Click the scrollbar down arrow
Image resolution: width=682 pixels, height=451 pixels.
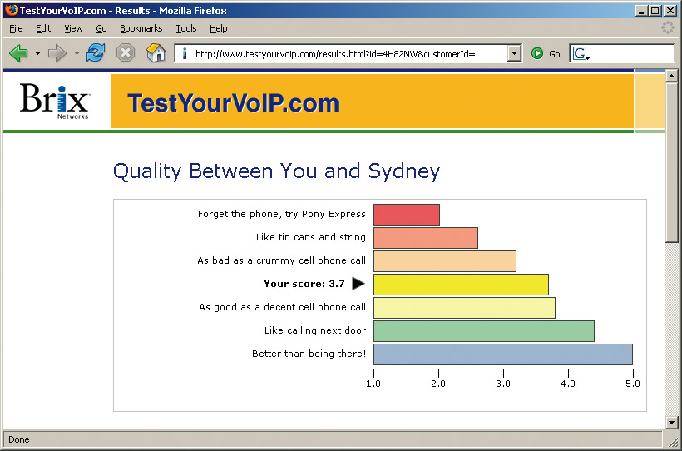[671, 422]
